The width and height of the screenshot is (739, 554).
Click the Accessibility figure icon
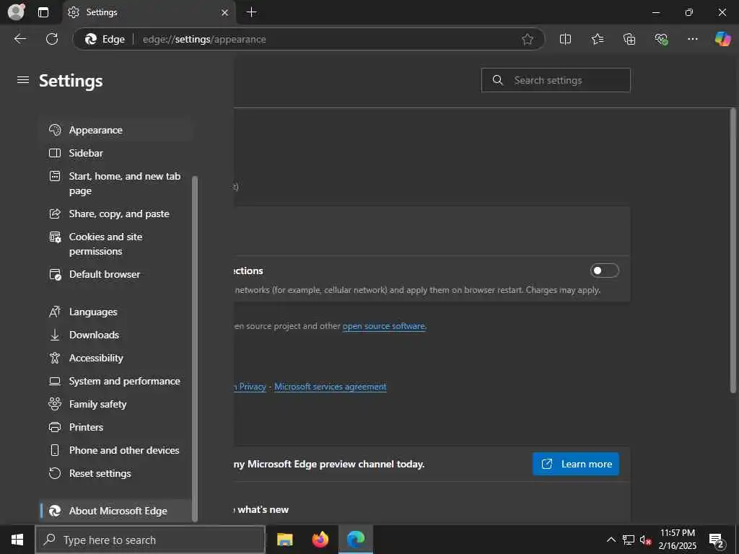click(55, 358)
